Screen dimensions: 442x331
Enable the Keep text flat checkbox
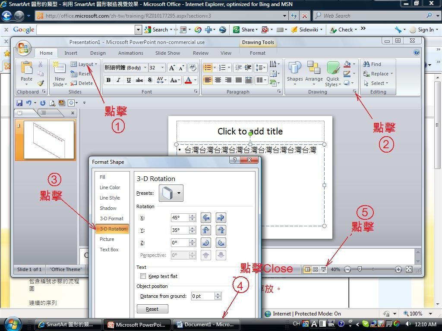point(143,276)
